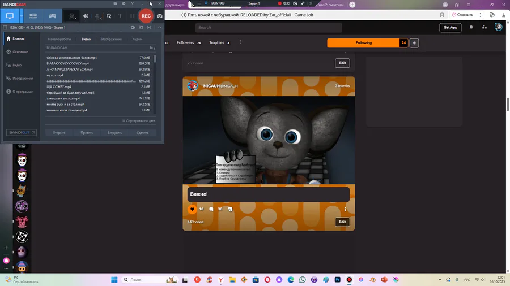Viewport: 510px width, 286px height.
Task: Select Bandicam screen recording mode monitor icon
Action: pyautogui.click(x=10, y=16)
